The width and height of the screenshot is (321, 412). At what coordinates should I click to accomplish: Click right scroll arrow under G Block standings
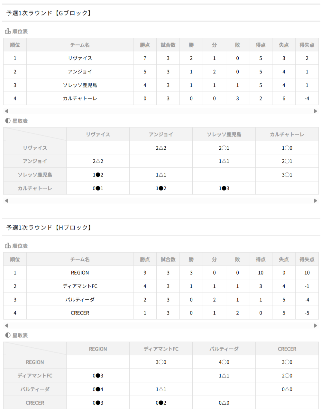[315, 111]
